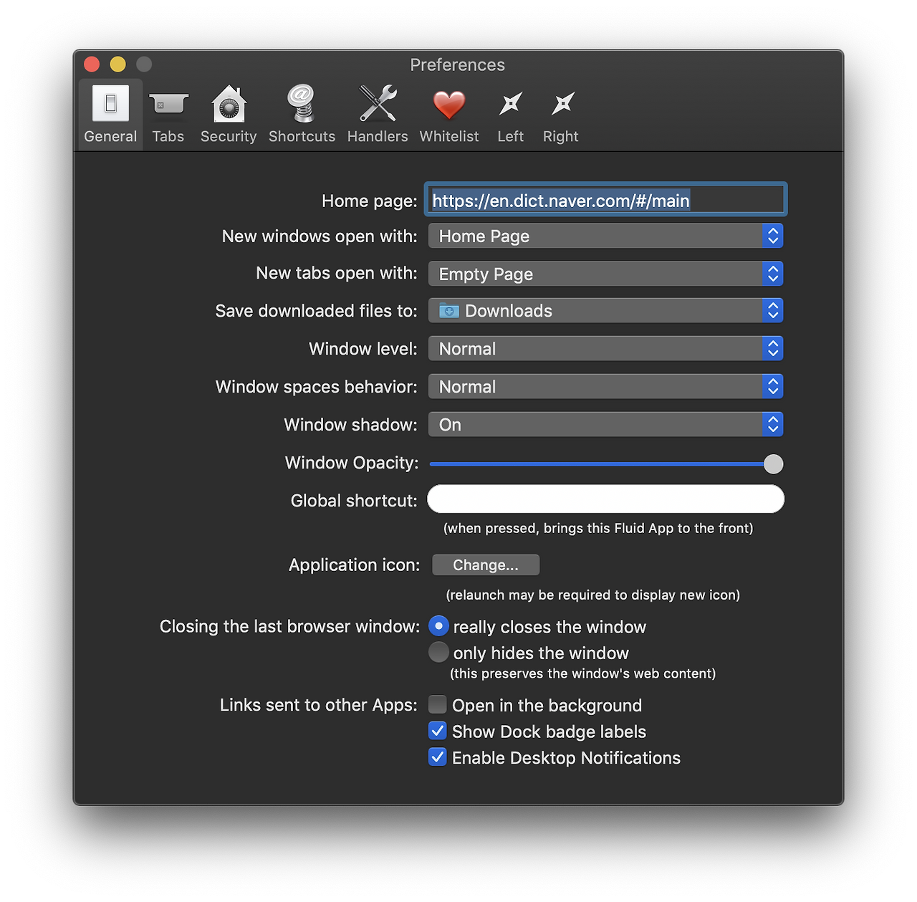The width and height of the screenshot is (917, 902).
Task: Open the Tabs preferences pane icon
Action: point(168,115)
